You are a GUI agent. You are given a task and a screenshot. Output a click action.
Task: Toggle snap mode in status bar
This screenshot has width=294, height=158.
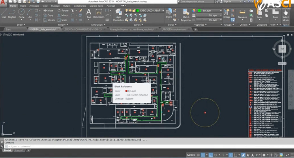pos(203,155)
